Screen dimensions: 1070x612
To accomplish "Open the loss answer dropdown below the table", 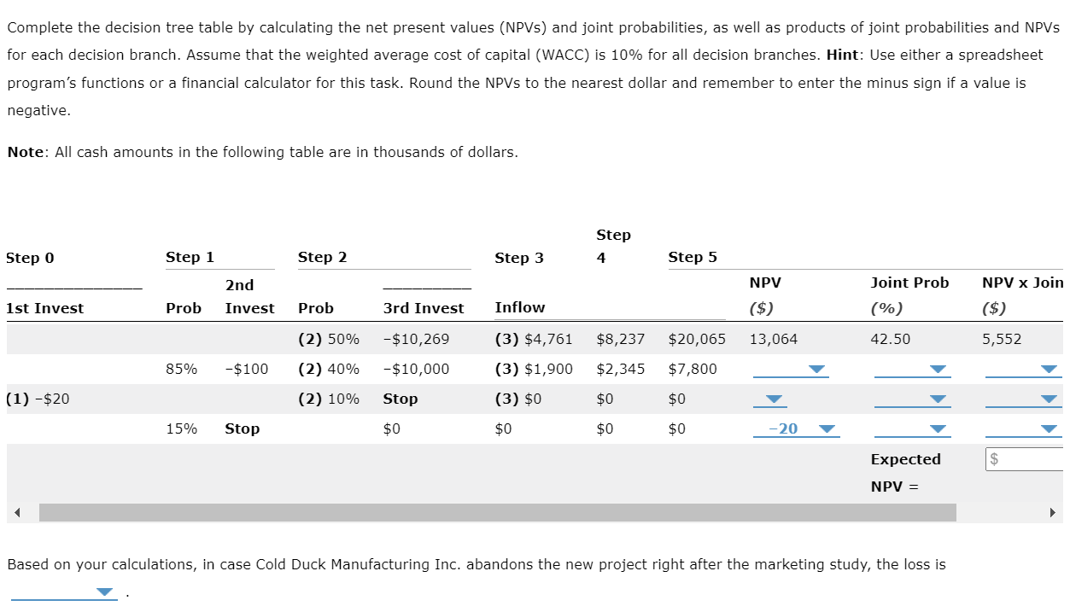I will (103, 591).
